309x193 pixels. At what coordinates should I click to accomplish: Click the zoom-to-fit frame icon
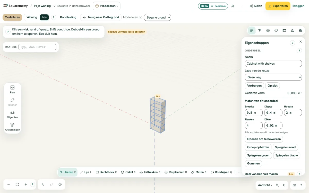click(17, 185)
